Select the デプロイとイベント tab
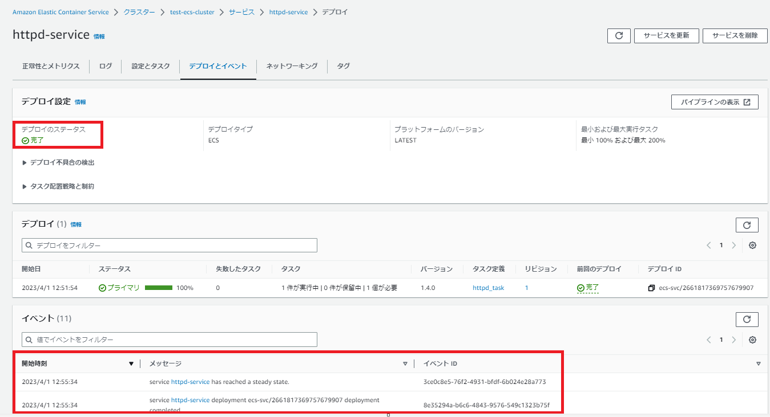Image resolution: width=770 pixels, height=417 pixels. click(218, 66)
